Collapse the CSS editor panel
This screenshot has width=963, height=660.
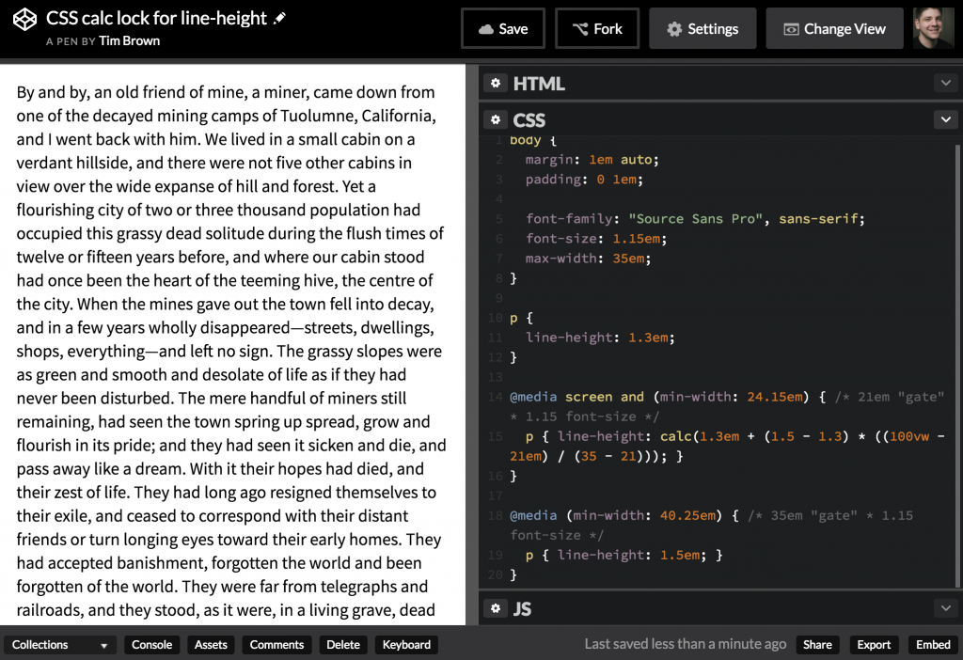click(946, 119)
